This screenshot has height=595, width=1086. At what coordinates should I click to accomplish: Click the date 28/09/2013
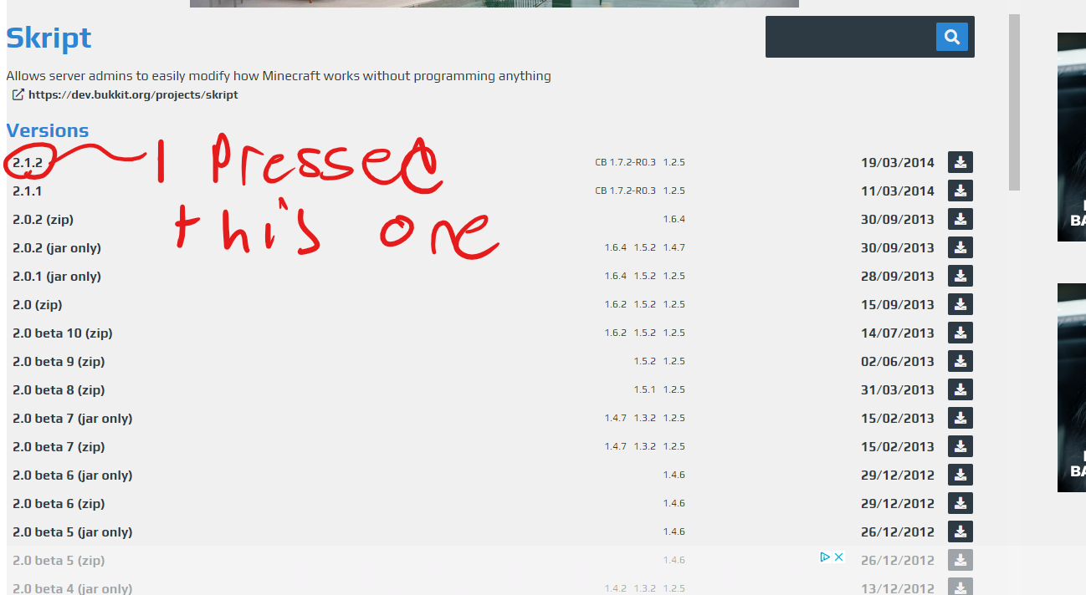pos(897,276)
